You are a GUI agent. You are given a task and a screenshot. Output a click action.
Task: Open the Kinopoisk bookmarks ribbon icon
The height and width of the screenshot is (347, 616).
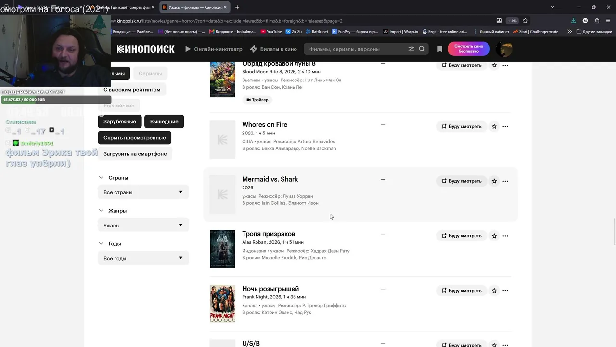439,49
